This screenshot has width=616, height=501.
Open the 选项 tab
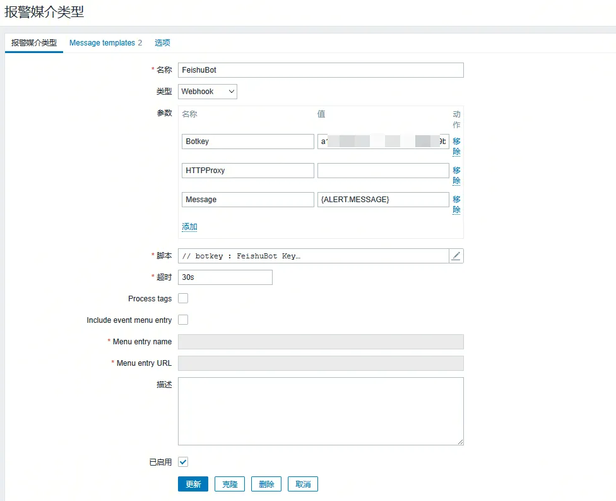point(162,43)
